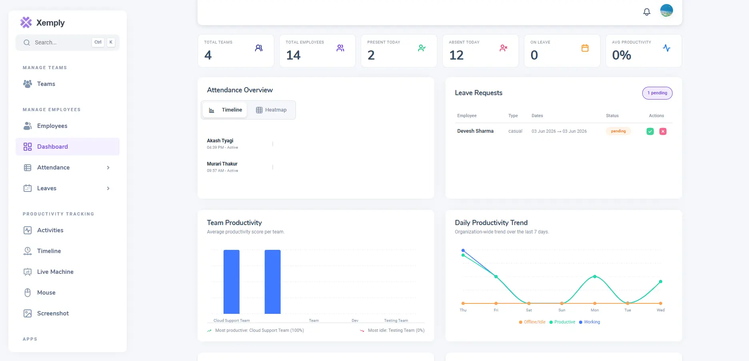Click the Timeline clock icon in sidebar
This screenshot has height=361, width=749.
[28, 251]
